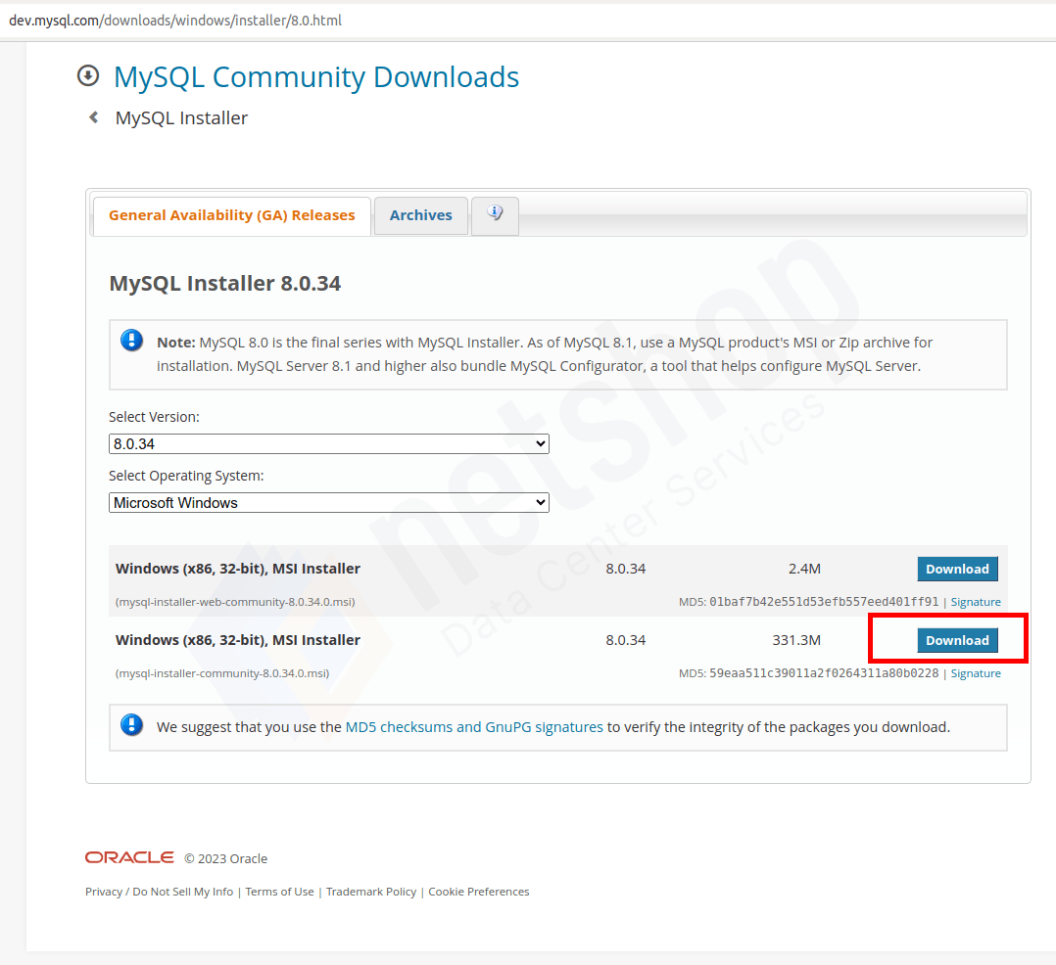Expand the version dropdown showing 8.0.34
Image resolution: width=1056 pixels, height=965 pixels.
328,443
